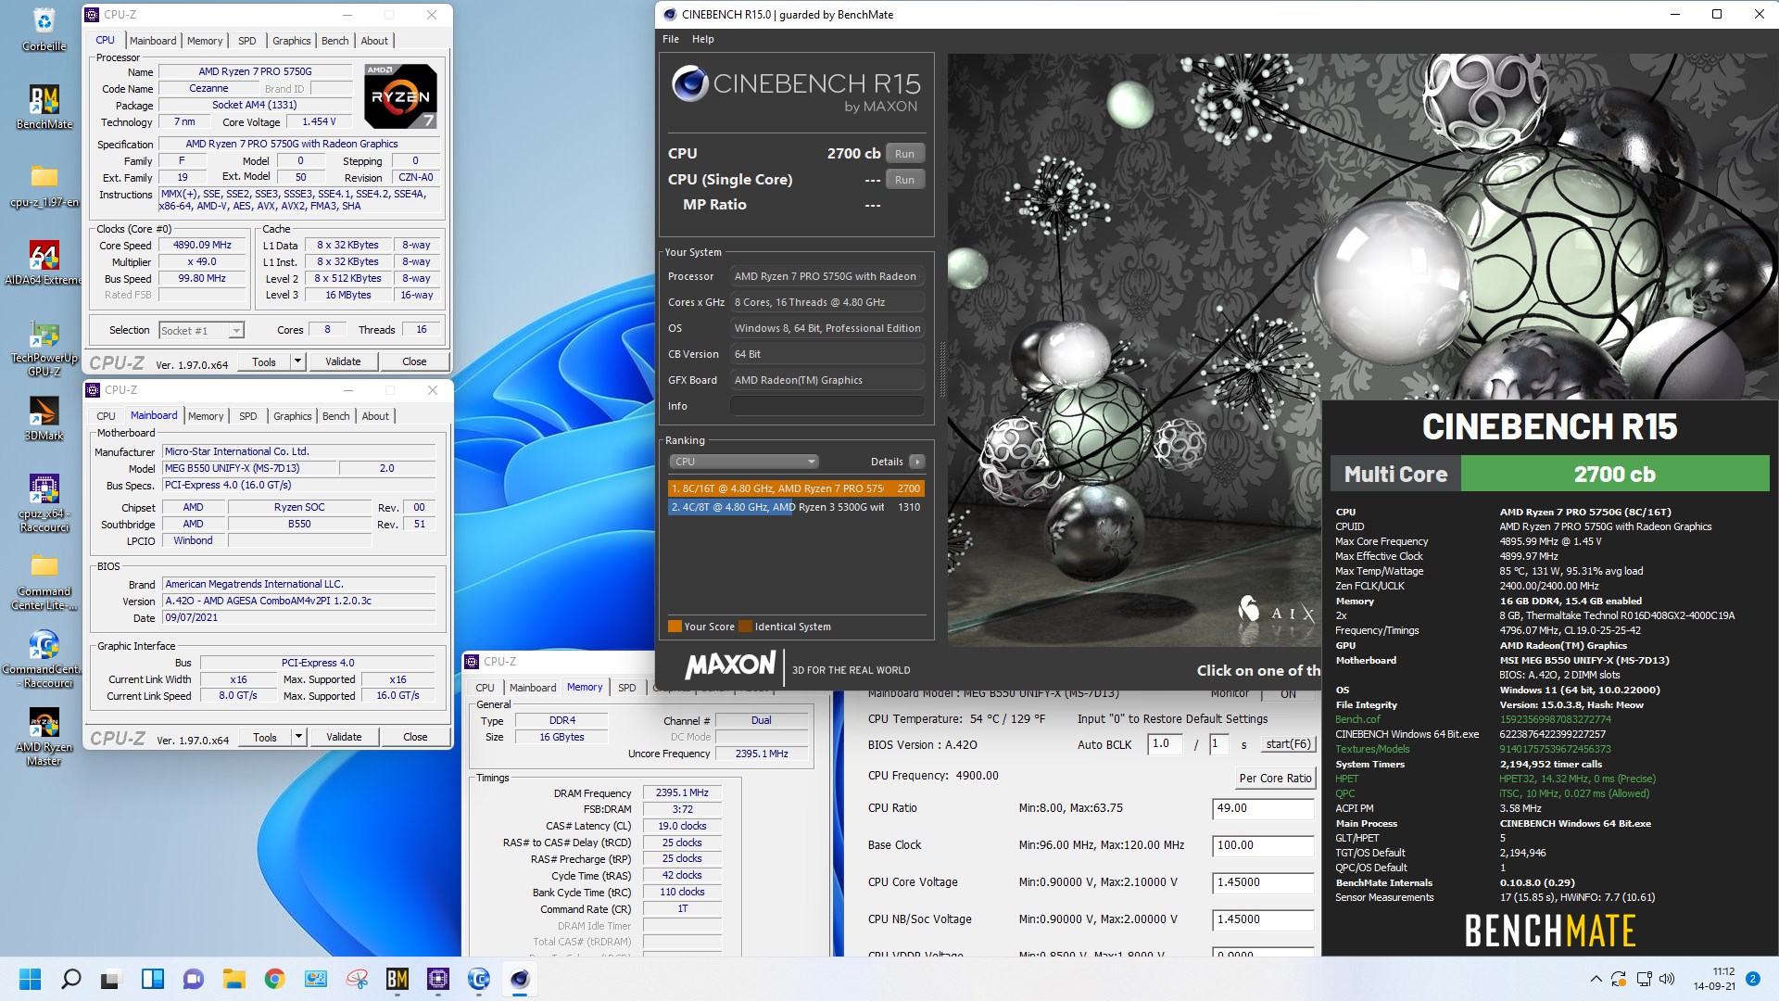Switch to Command Center taskbar icon
Viewport: 1779px width, 1001px height.
[478, 979]
